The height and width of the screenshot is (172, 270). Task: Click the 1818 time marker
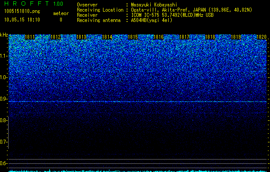point(210,37)
